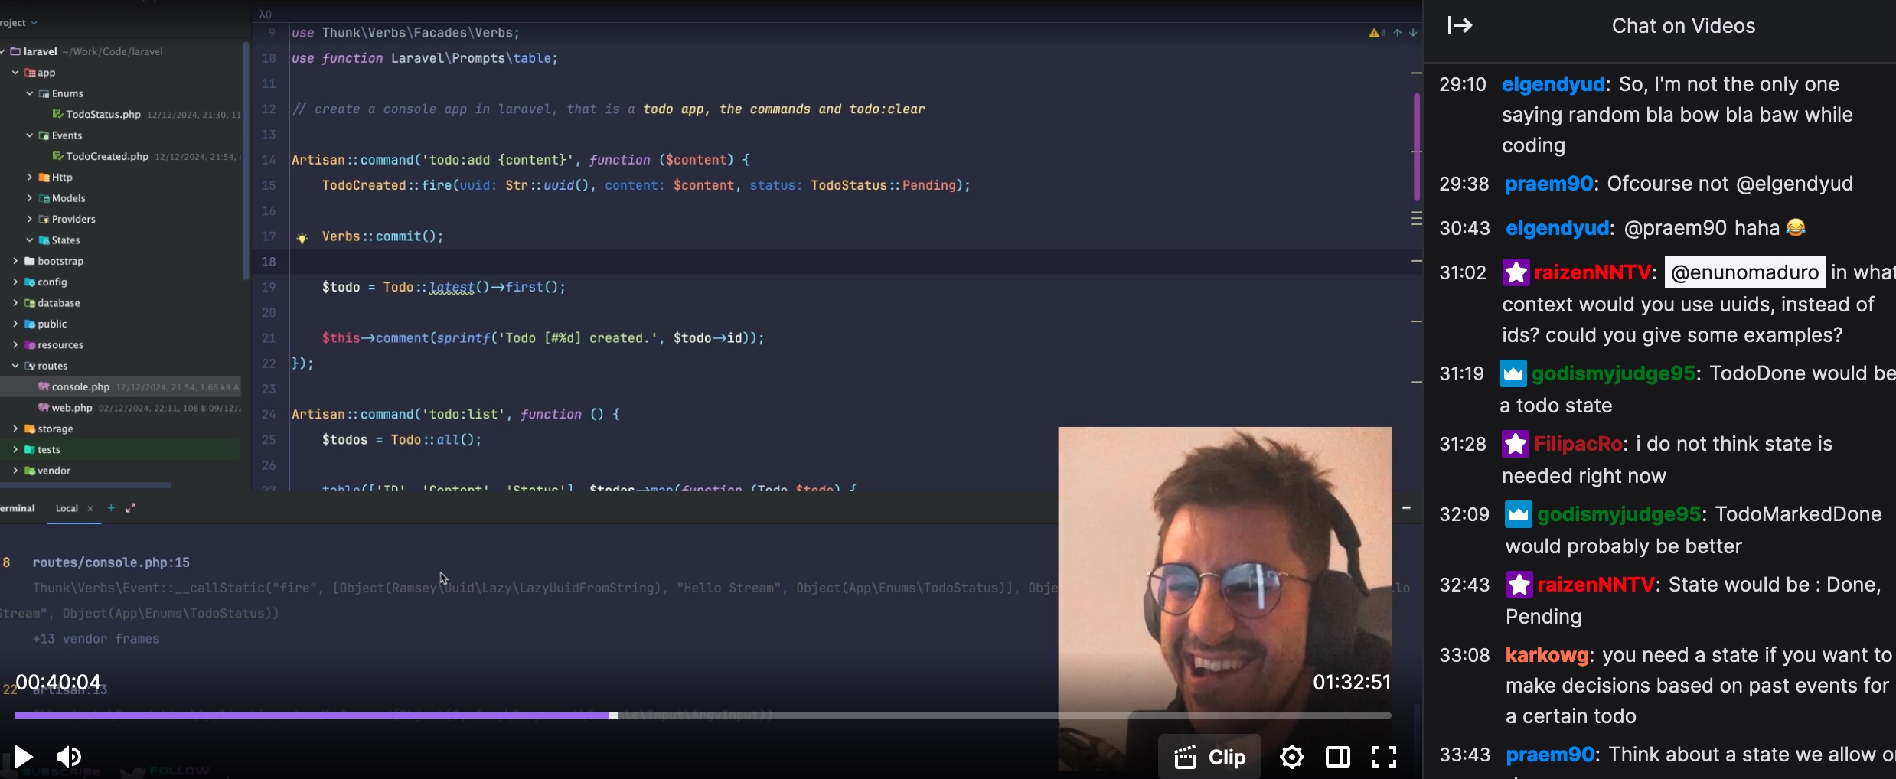Image resolution: width=1896 pixels, height=779 pixels.
Task: Open godismyjudge95's username at 31:19
Action: tap(1614, 373)
